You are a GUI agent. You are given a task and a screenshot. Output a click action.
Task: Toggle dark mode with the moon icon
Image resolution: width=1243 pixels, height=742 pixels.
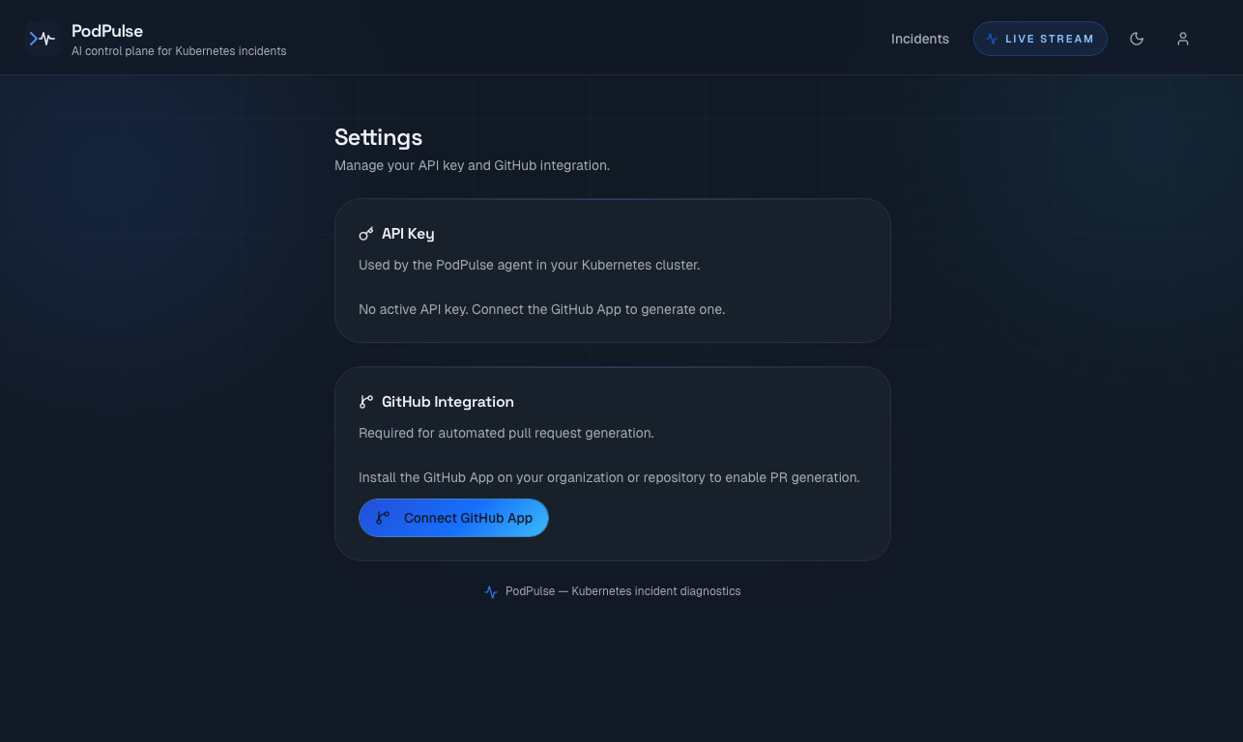pos(1137,39)
